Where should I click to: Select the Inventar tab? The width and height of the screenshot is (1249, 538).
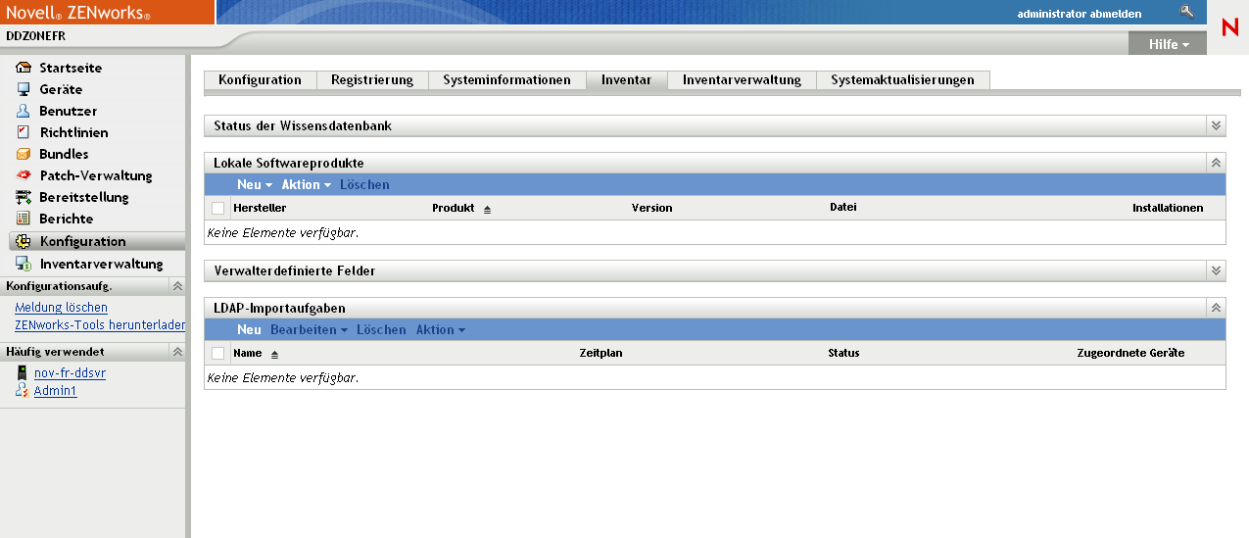point(626,80)
